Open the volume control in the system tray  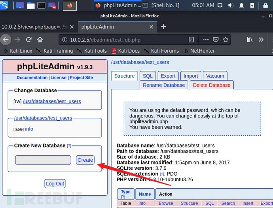coord(231,6)
